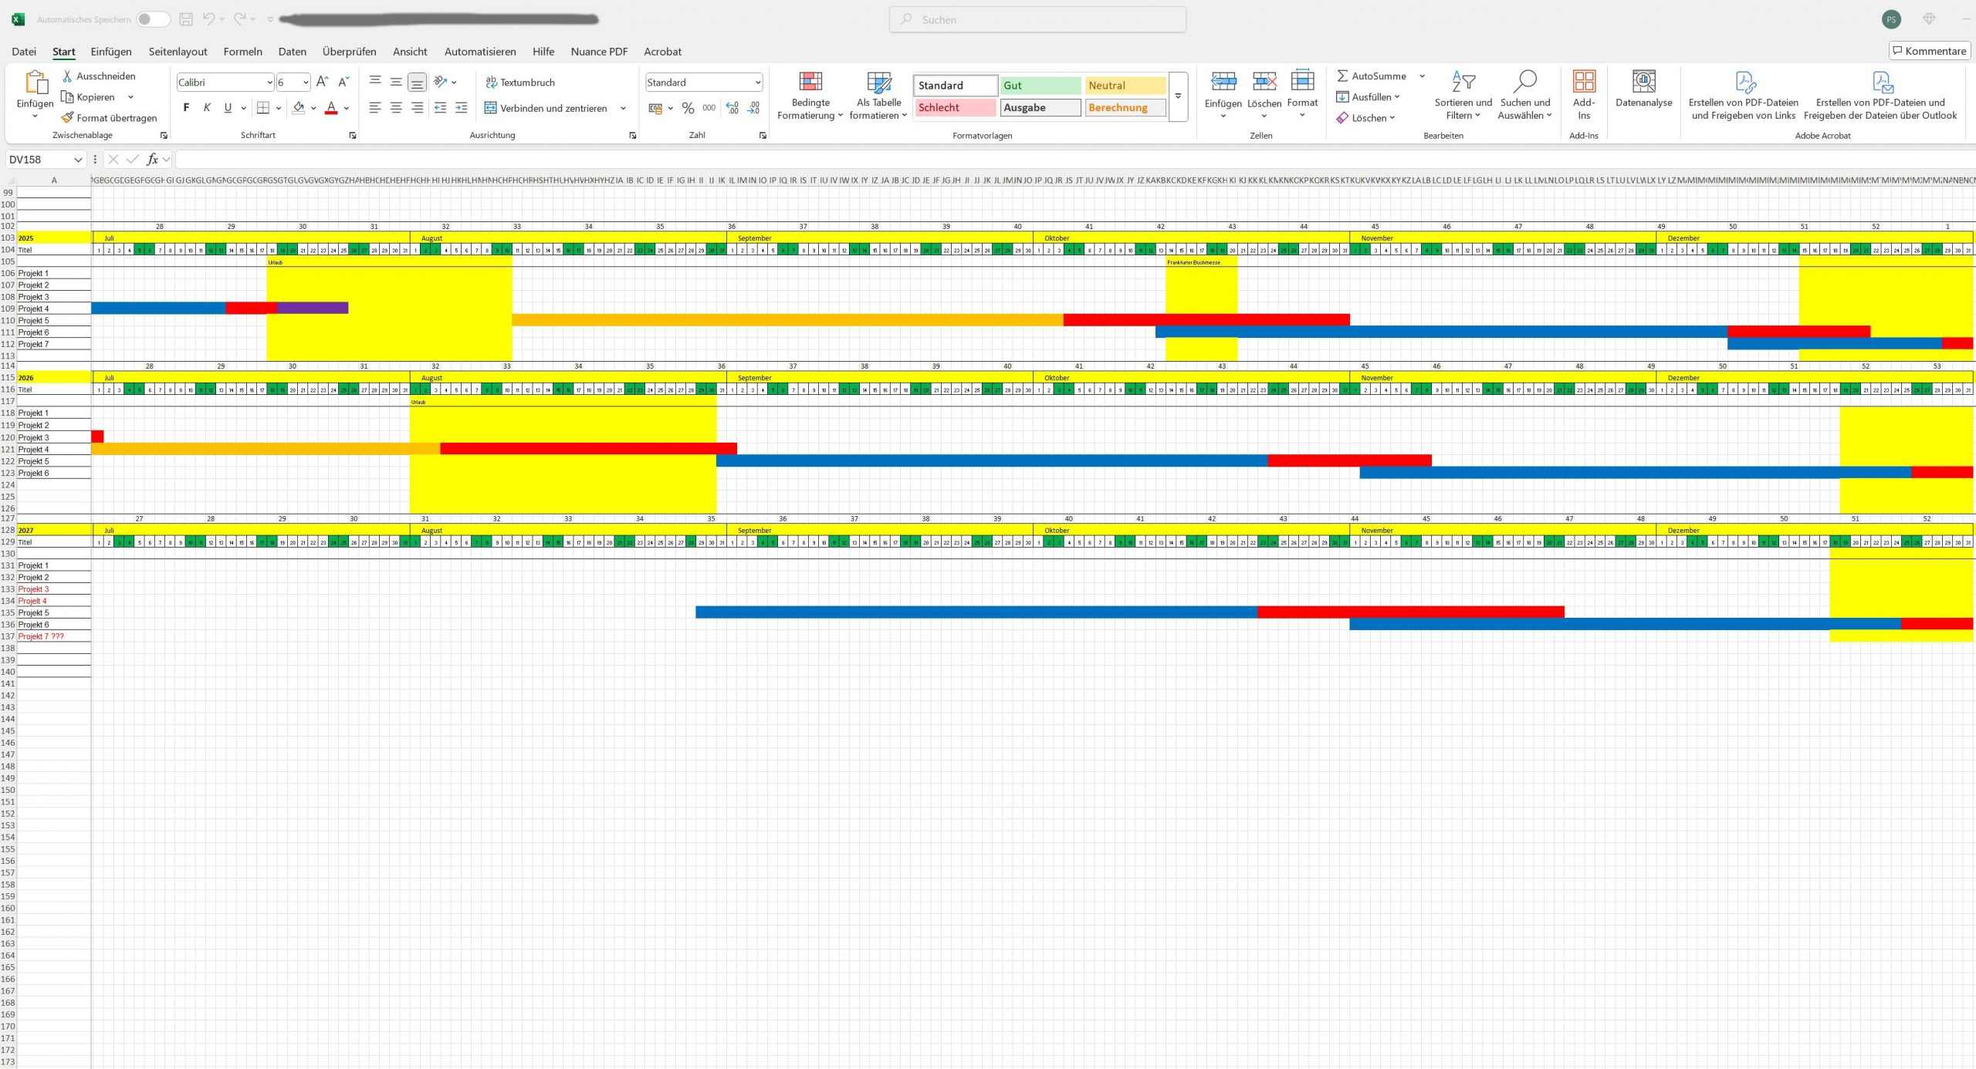Click the Bedingte Formatierung icon
The width and height of the screenshot is (1976, 1069).
(x=810, y=82)
